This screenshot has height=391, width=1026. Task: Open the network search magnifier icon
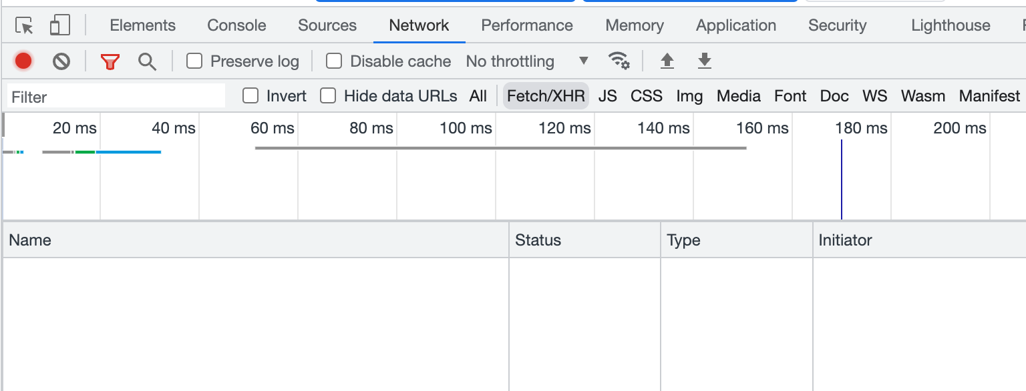click(x=147, y=61)
